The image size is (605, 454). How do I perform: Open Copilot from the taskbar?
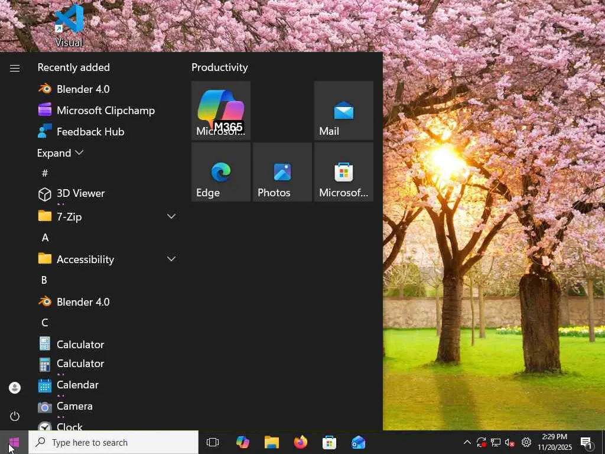coord(242,442)
